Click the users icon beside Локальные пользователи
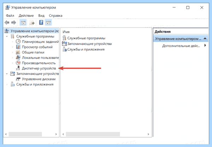Screen dimensions: 212x147 (18, 57)
